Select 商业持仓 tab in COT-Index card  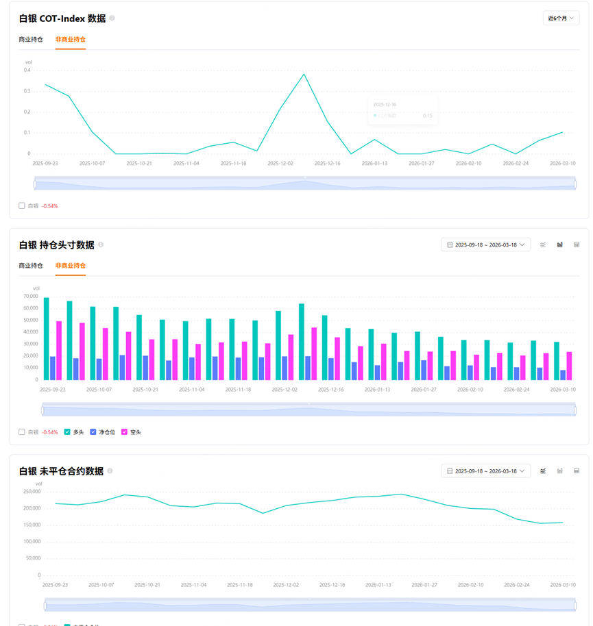31,39
